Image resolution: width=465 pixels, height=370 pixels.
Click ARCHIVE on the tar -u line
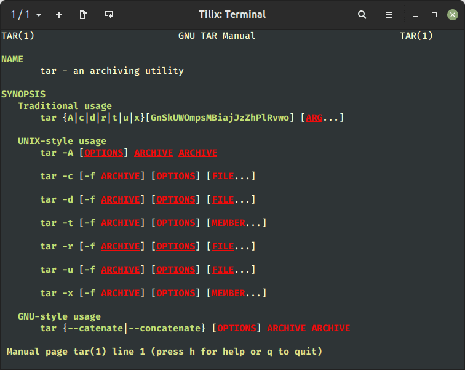coord(121,270)
